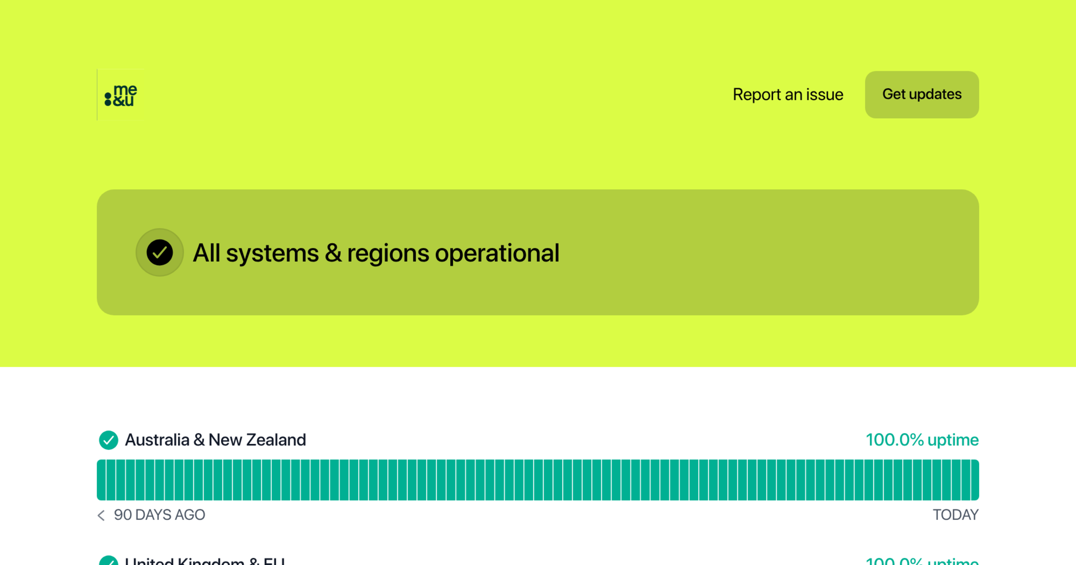The height and width of the screenshot is (565, 1076).
Task: Click Australia & New Zealand green check icon
Action: [108, 440]
